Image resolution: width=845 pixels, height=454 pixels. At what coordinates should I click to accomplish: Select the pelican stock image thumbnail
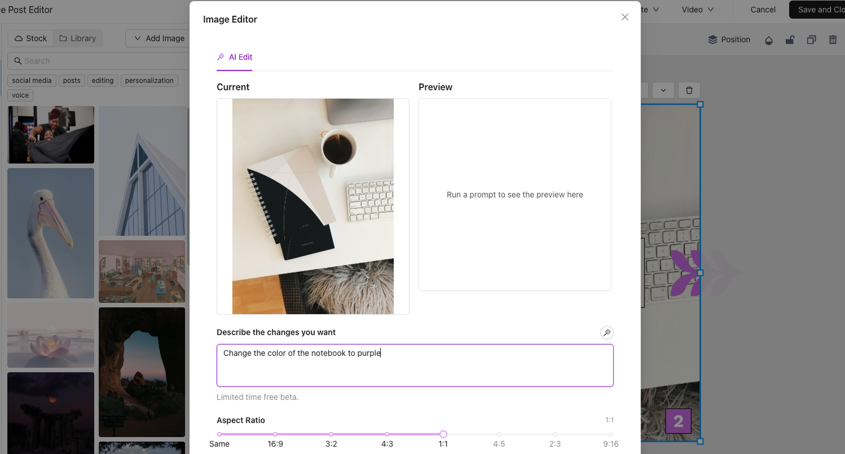pyautogui.click(x=51, y=233)
